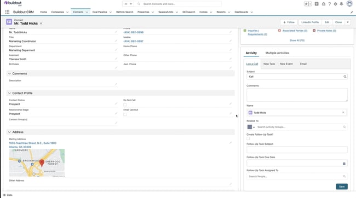Collapse the Address section

[x=9, y=132]
